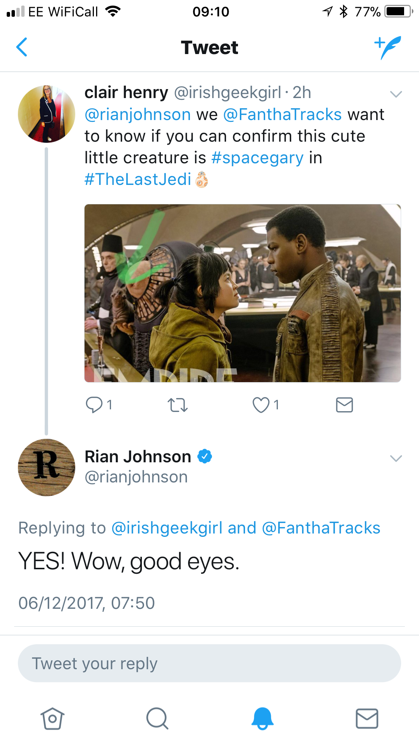This screenshot has height=746, width=419.
Task: Expand options for Rian Johnson's tweet
Action: click(x=396, y=458)
